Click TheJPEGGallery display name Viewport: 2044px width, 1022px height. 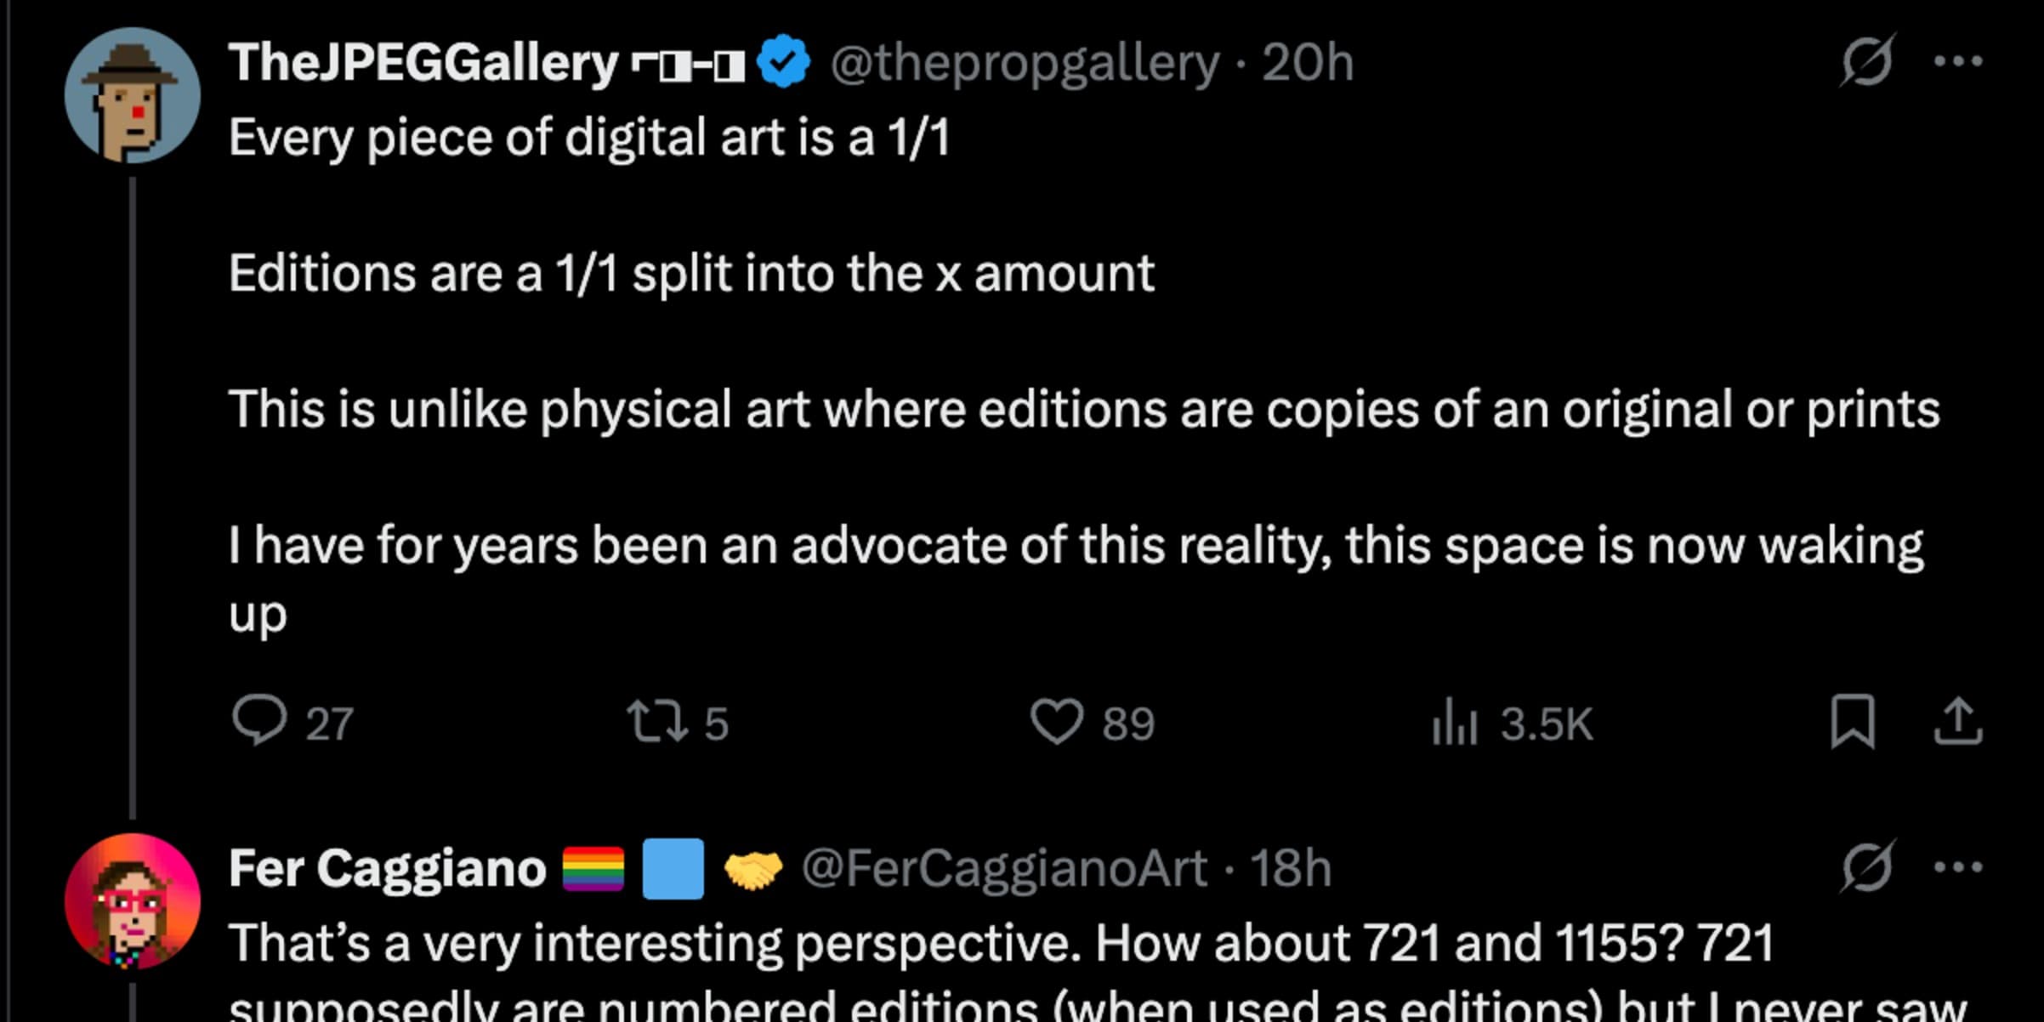423,63
